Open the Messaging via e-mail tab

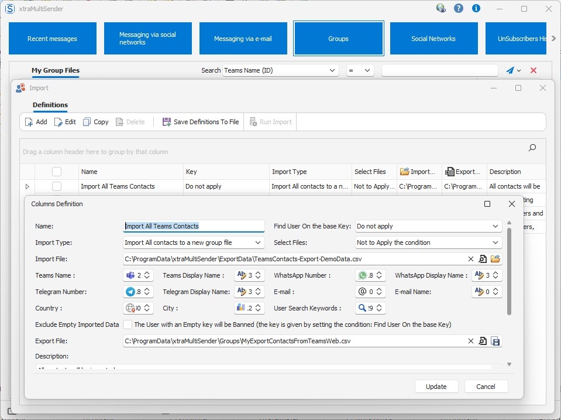(x=243, y=38)
